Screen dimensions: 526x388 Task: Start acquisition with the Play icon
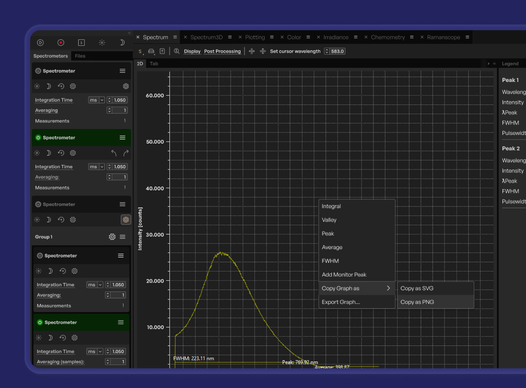click(x=40, y=42)
